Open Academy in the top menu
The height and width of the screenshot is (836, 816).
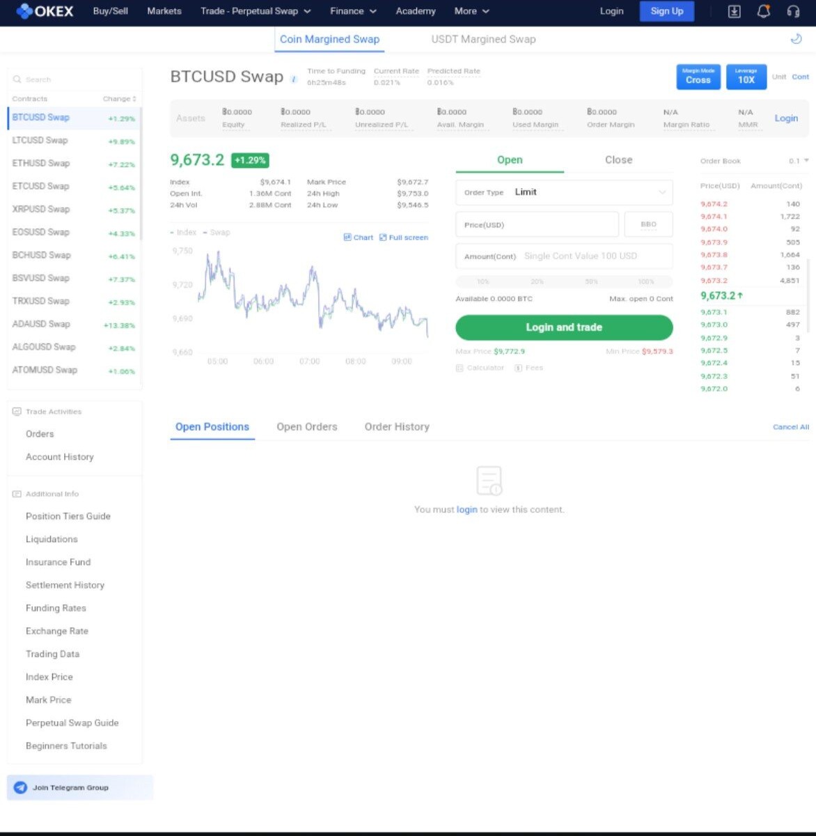pyautogui.click(x=416, y=11)
